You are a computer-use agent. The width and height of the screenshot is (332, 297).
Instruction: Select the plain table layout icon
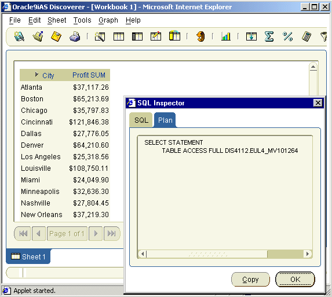point(119,36)
